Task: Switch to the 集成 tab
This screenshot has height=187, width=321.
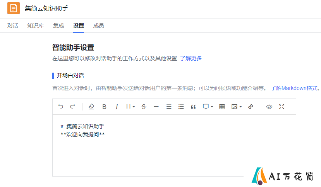Action: click(58, 26)
